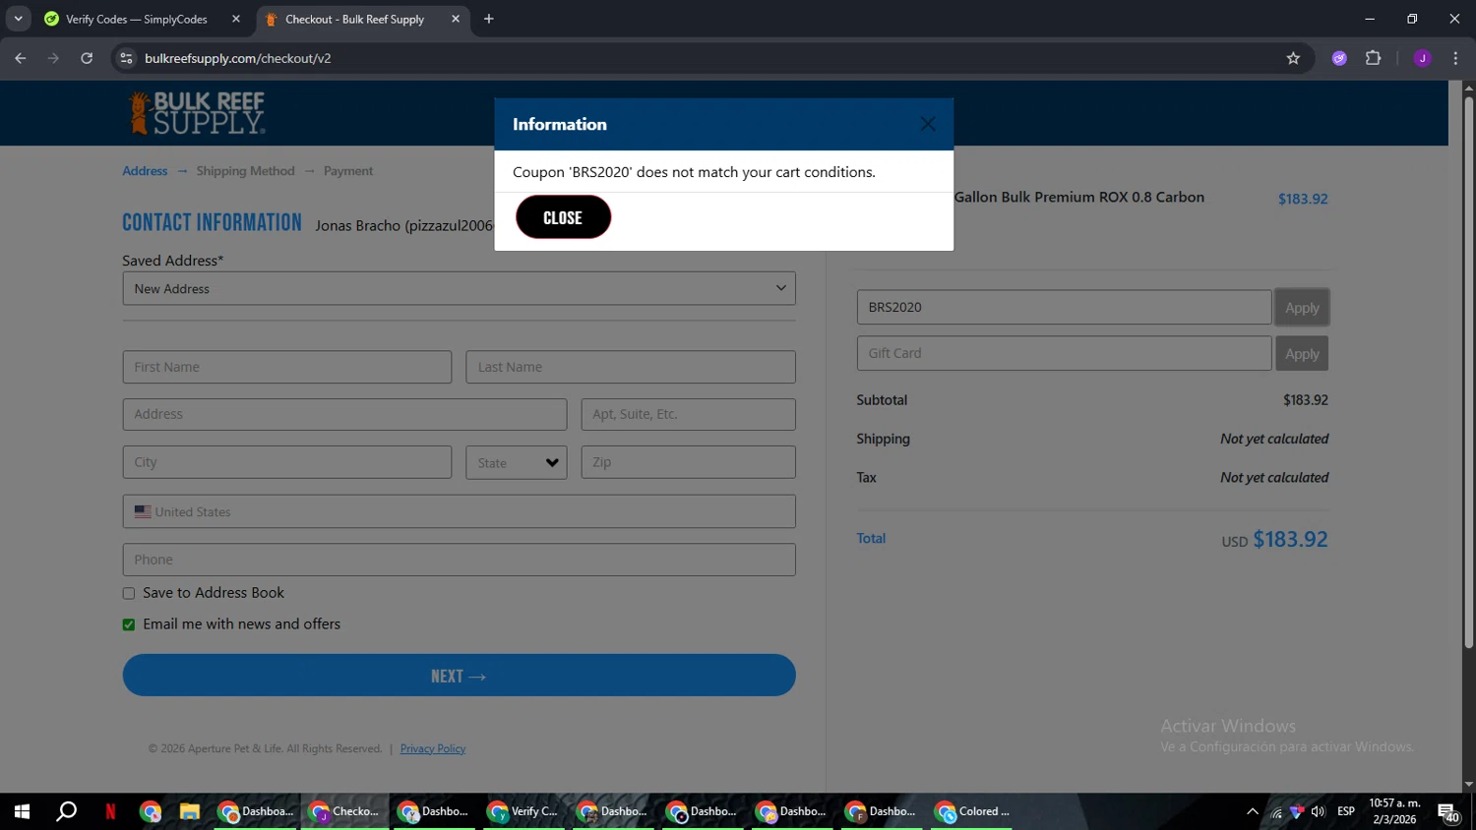This screenshot has width=1476, height=830.
Task: Reload the page with the refresh icon
Action: tap(87, 58)
